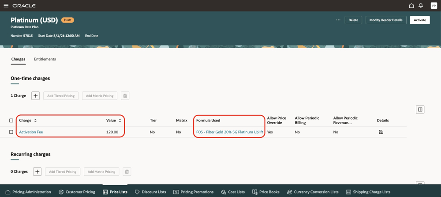Sort by Value column
The height and width of the screenshot is (197, 441).
(x=120, y=120)
